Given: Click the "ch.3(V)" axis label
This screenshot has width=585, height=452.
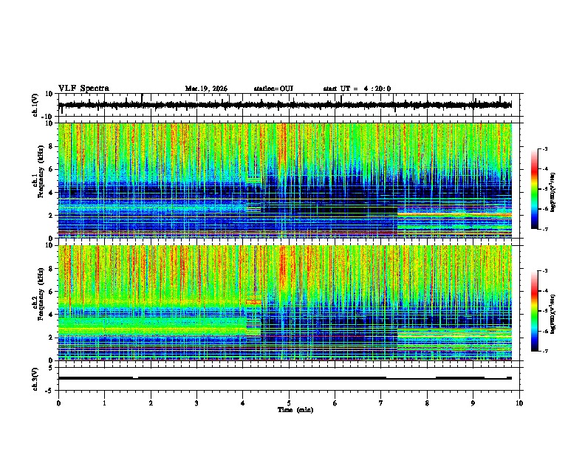Looking at the screenshot, I should (35, 379).
